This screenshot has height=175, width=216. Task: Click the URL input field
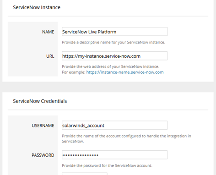pyautogui.click(x=114, y=56)
